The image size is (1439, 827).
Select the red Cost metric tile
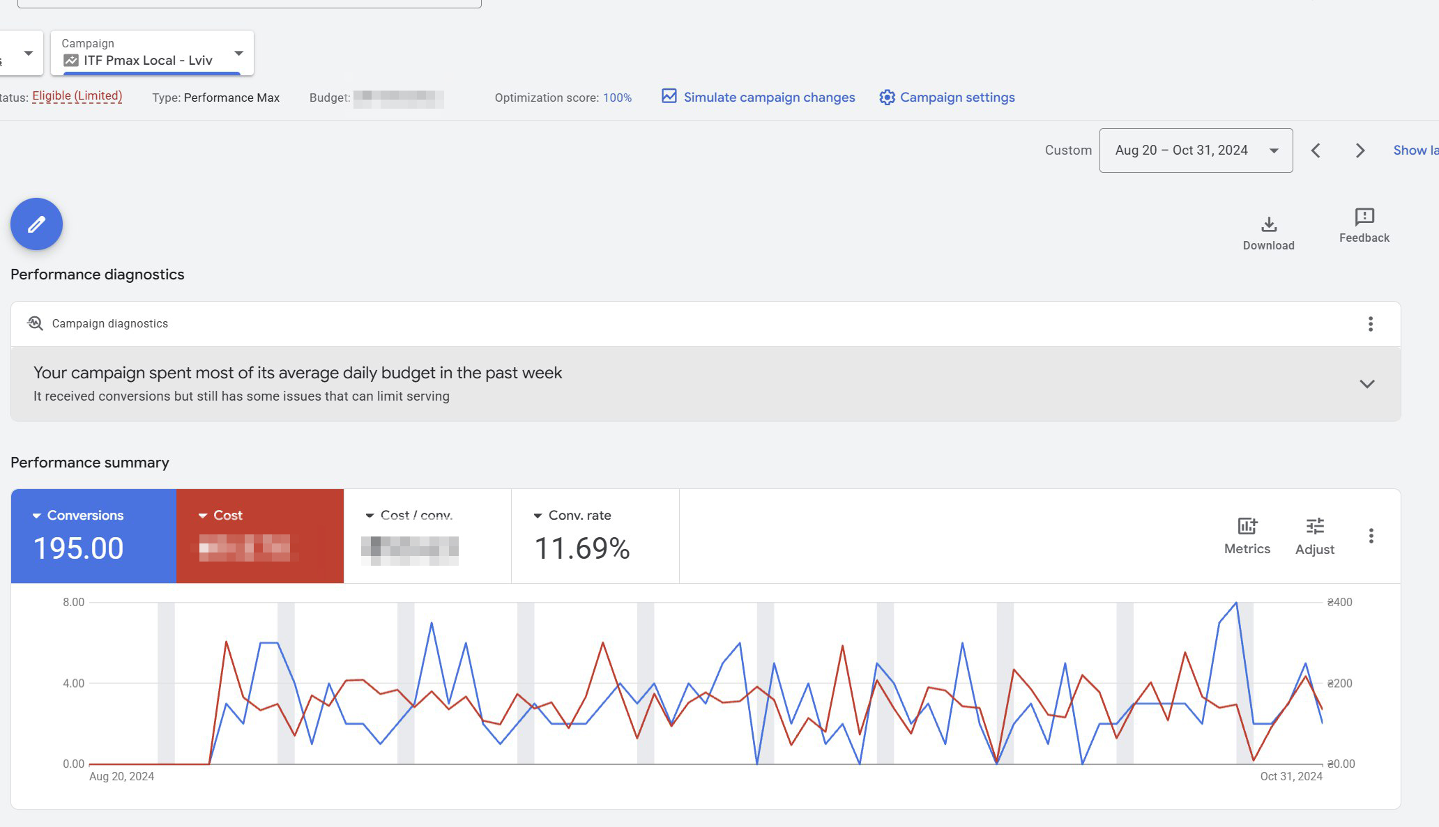click(259, 536)
